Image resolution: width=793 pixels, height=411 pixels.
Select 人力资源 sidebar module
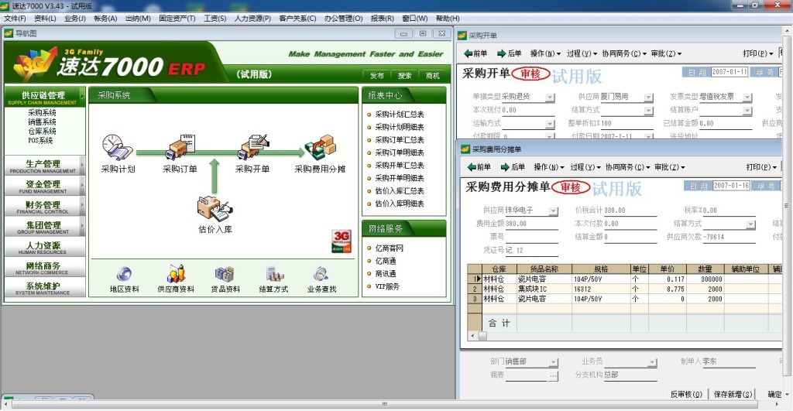click(x=43, y=247)
